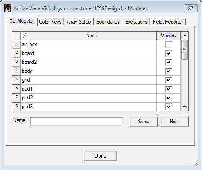
Task: Uncheck visibility for board
Action: tap(169, 53)
